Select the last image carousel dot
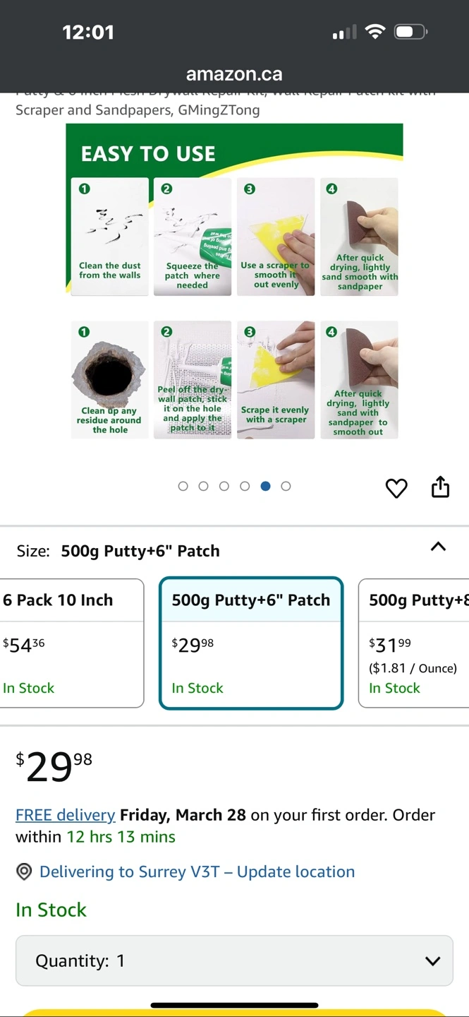 286,486
